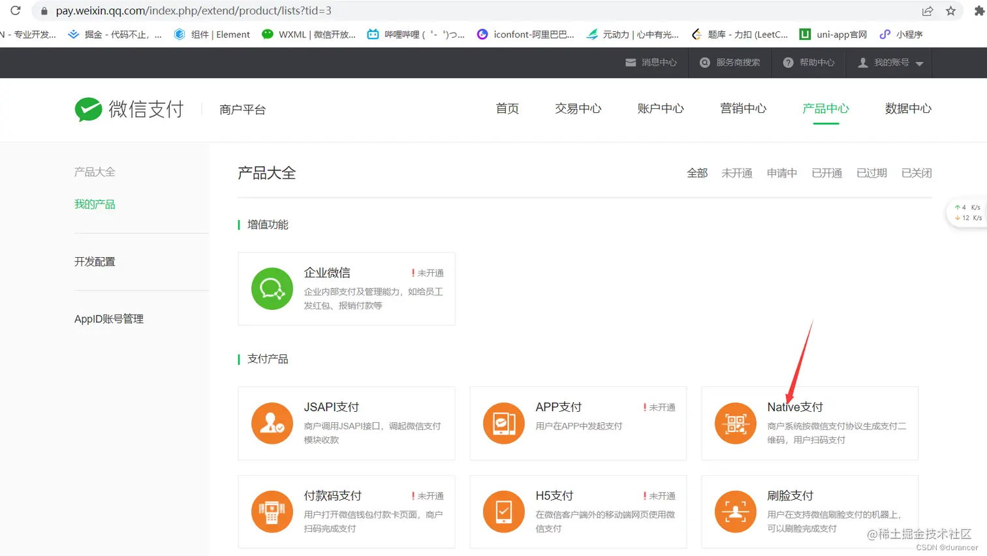Select 我的产品 in the sidebar
The width and height of the screenshot is (987, 556).
pyautogui.click(x=95, y=204)
